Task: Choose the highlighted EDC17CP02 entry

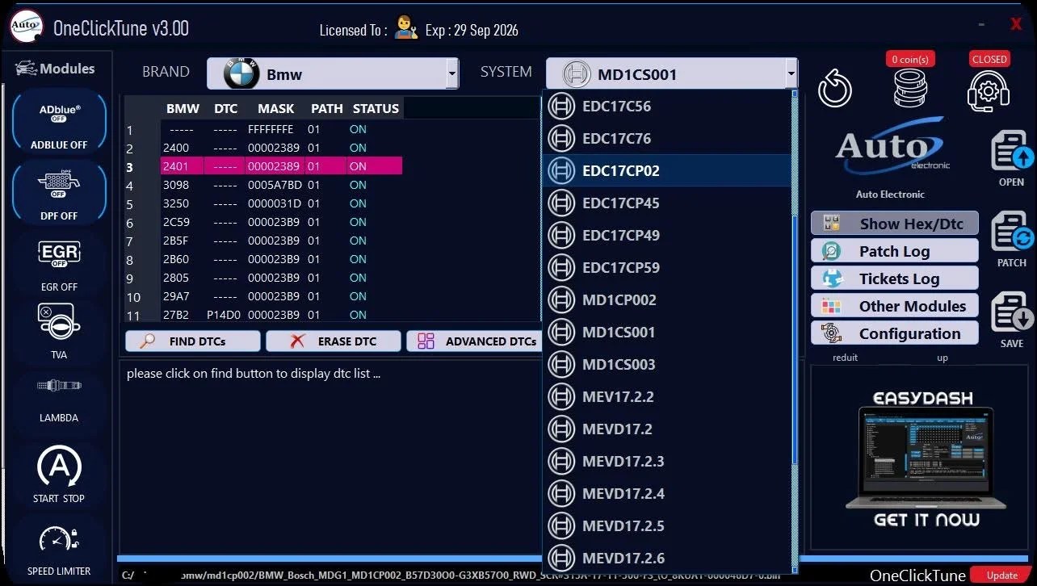Action: (x=667, y=171)
